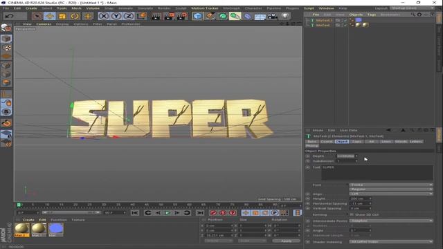Viewport: 443px width, 249px height.
Task: Switch to Texture mode checker icon
Action: point(6,48)
